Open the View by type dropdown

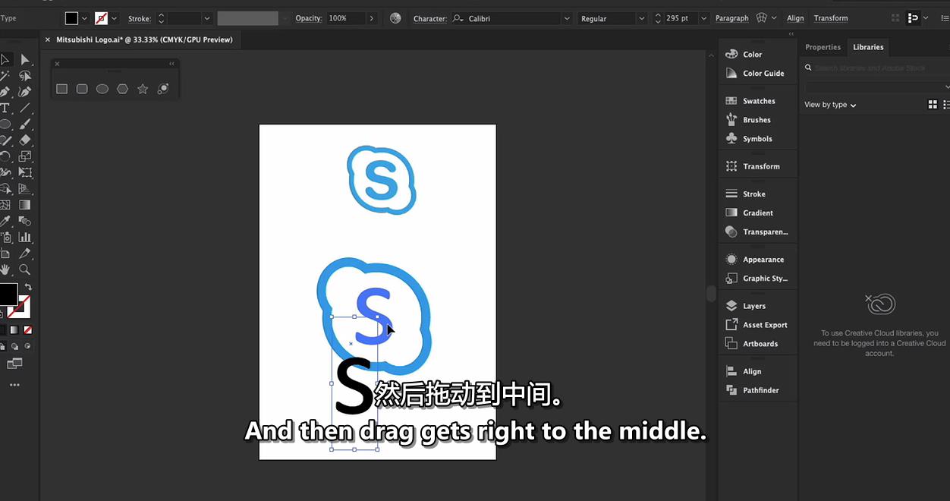pos(830,105)
